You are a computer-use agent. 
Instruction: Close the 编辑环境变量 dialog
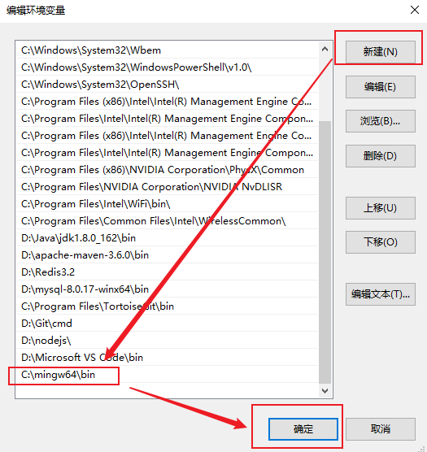point(415,10)
